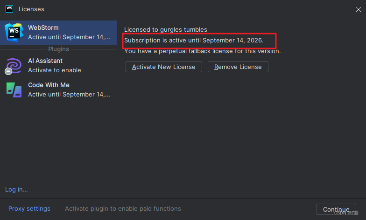
Task: Select the Code With Me plugin entry
Action: (58, 89)
